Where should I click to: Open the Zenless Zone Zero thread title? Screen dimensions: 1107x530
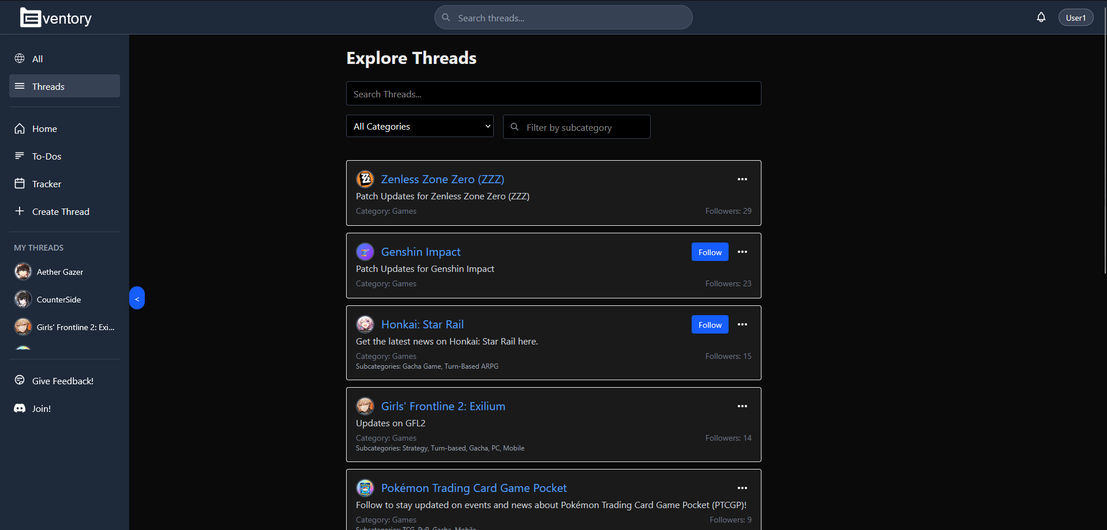(x=442, y=179)
